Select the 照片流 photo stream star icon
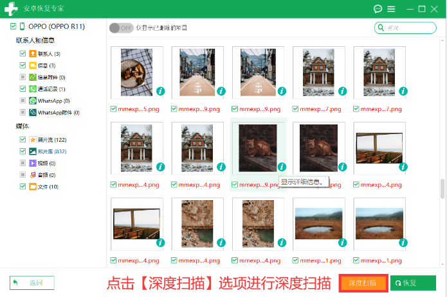The width and height of the screenshot is (447, 297). tap(33, 140)
